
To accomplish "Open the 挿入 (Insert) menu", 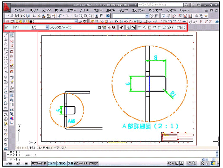I will click(x=59, y=10).
